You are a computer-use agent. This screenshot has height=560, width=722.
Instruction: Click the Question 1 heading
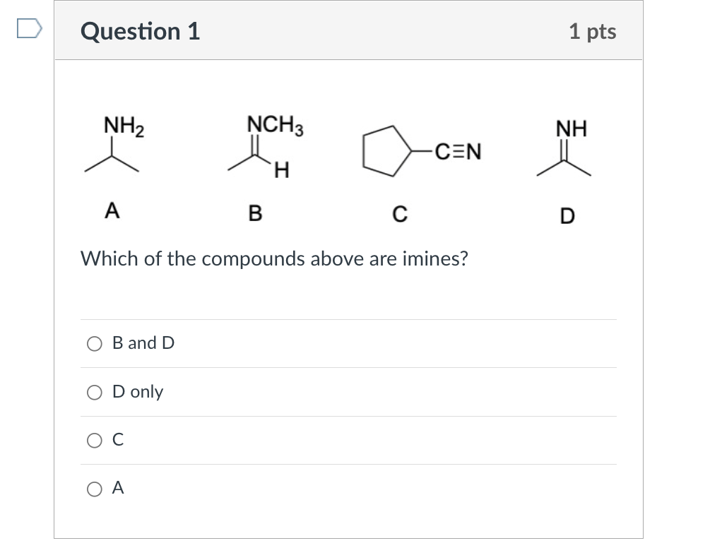pos(140,31)
